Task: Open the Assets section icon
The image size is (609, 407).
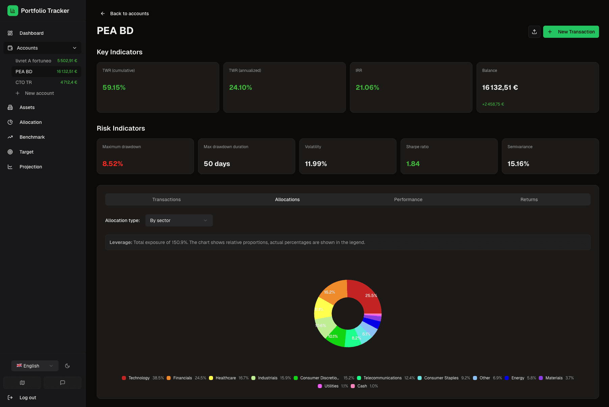Action: click(10, 107)
